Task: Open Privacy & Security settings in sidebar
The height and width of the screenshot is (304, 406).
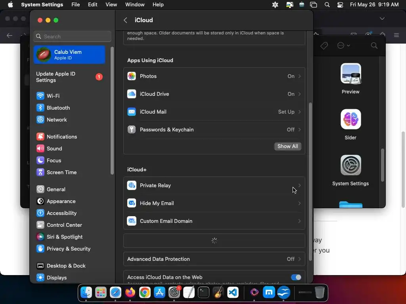Action: point(69,249)
